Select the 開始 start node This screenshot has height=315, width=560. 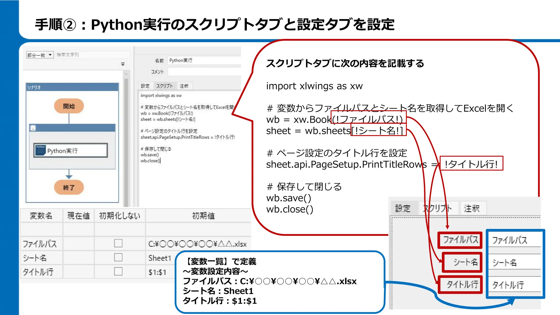[69, 106]
